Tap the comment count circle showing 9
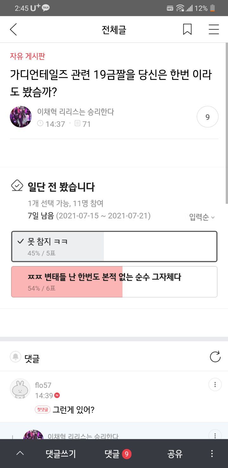Viewport: 228px width, 468px height. [x=207, y=117]
